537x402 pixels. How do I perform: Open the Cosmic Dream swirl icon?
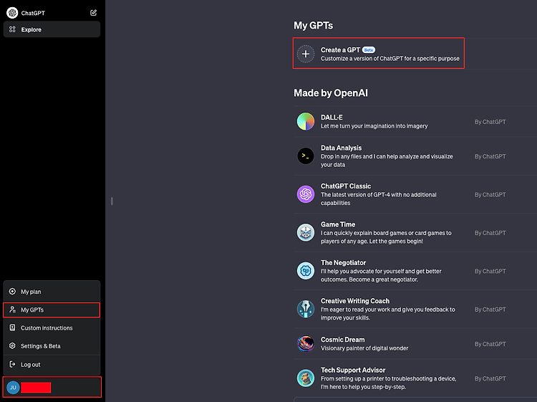[x=306, y=344]
